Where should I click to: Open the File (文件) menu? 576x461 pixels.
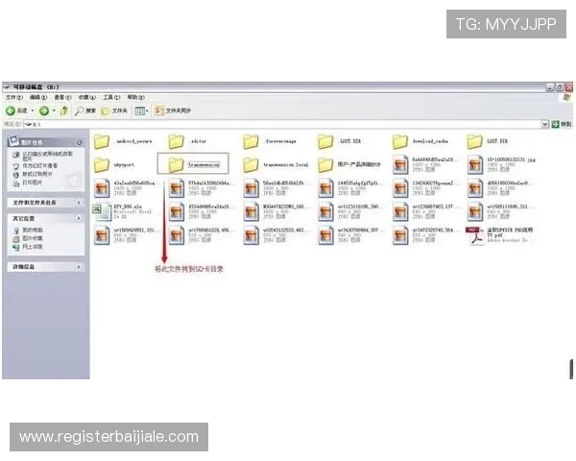12,97
